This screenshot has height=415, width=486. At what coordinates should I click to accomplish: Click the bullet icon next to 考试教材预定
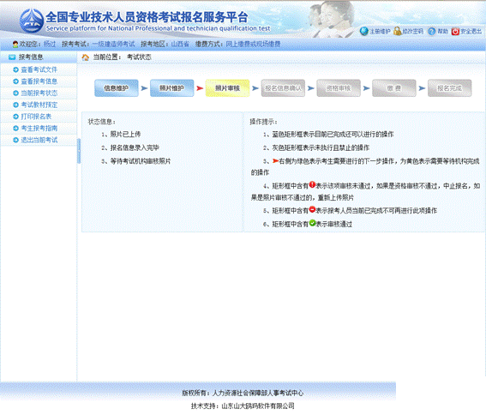[15, 105]
